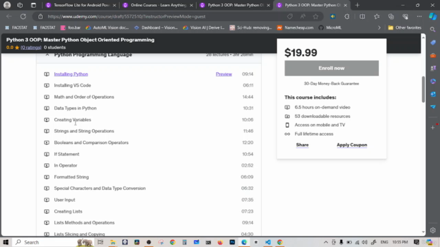
Task: Open Other favorites folder
Action: tap(405, 27)
